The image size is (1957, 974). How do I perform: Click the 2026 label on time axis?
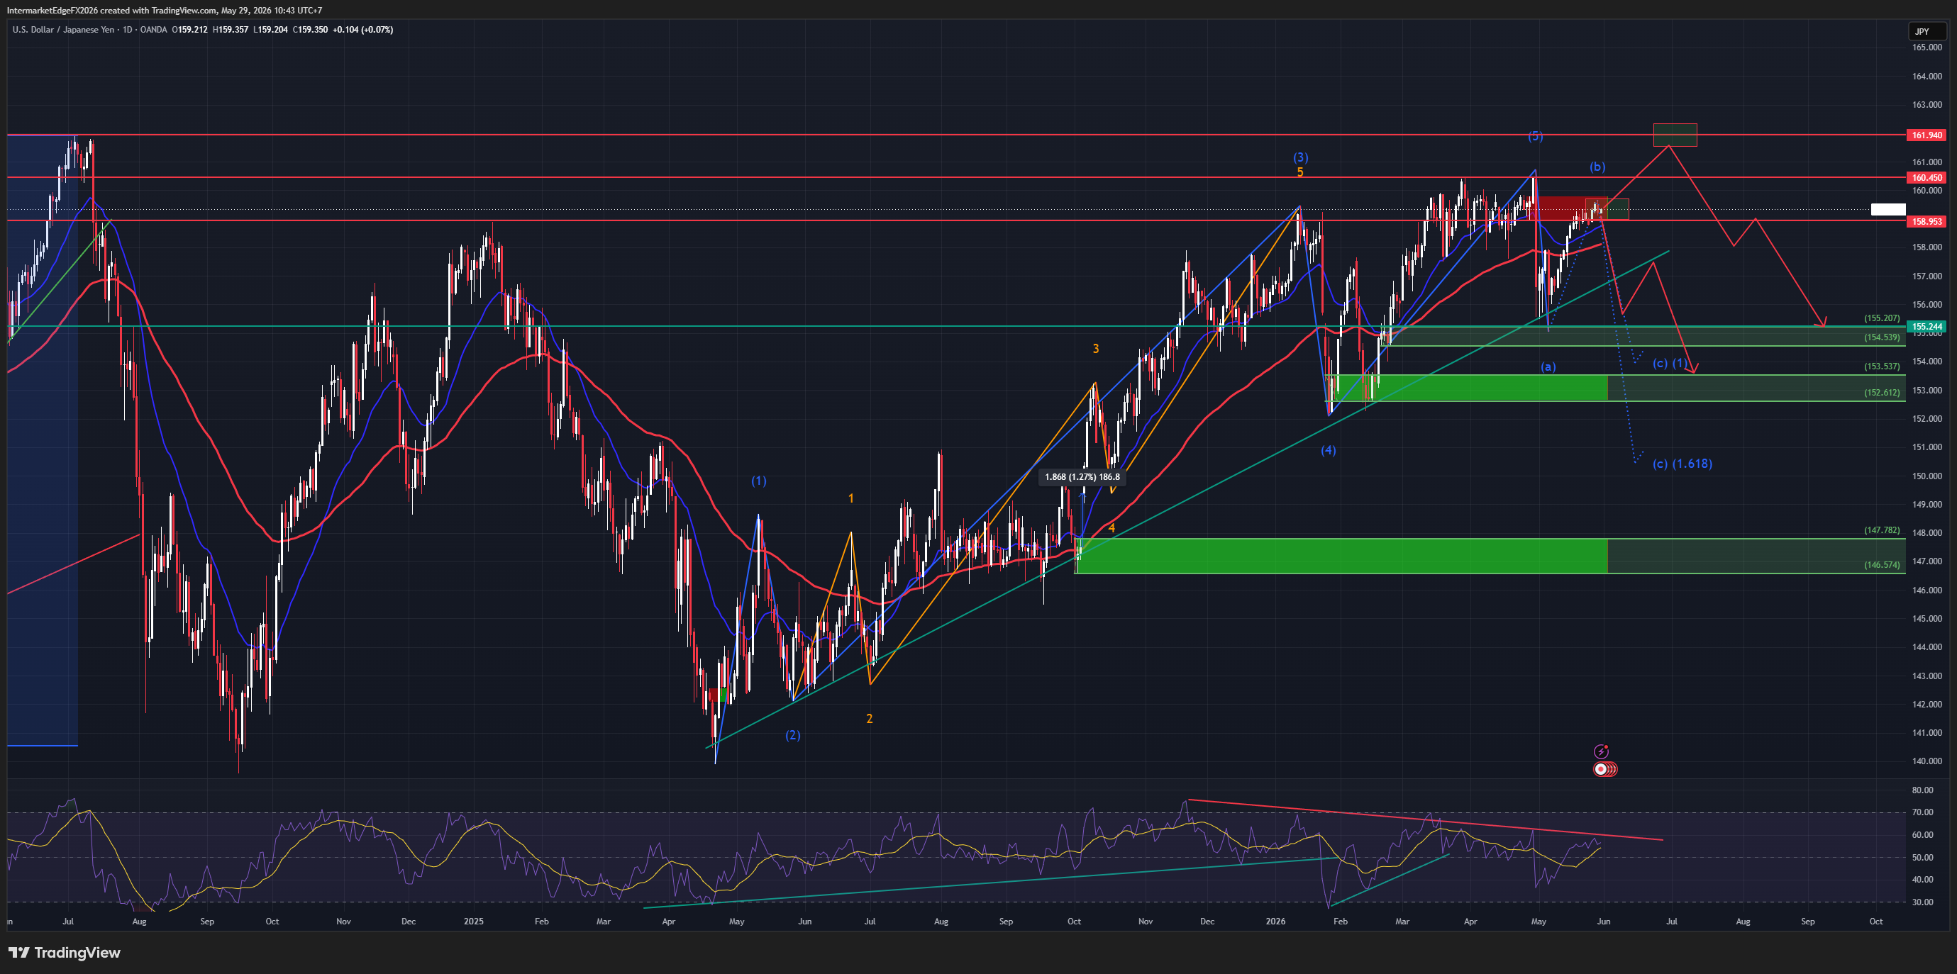point(1275,922)
